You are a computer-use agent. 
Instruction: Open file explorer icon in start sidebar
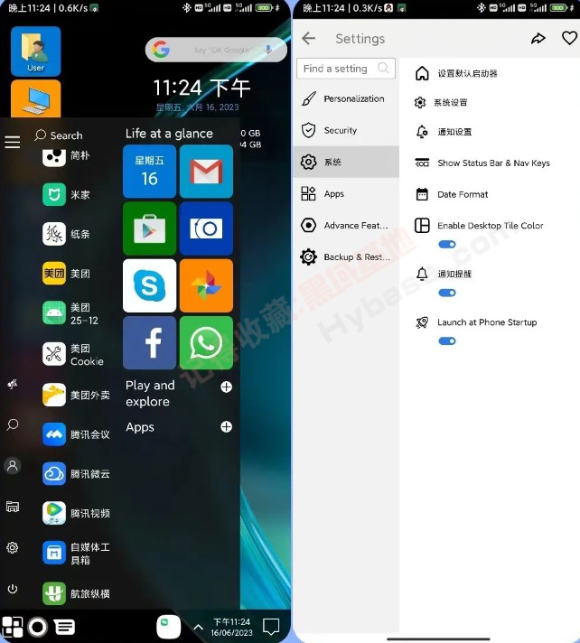[13, 507]
